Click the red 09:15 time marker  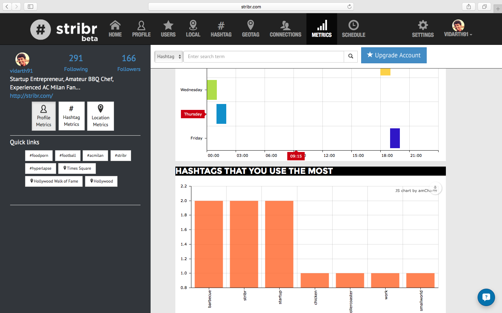point(296,156)
